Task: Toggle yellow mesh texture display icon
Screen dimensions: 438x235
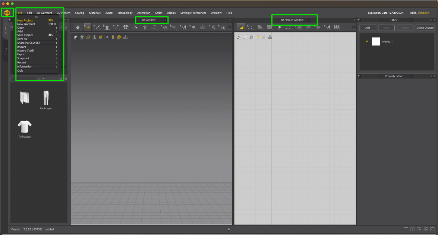Action: (x=119, y=37)
